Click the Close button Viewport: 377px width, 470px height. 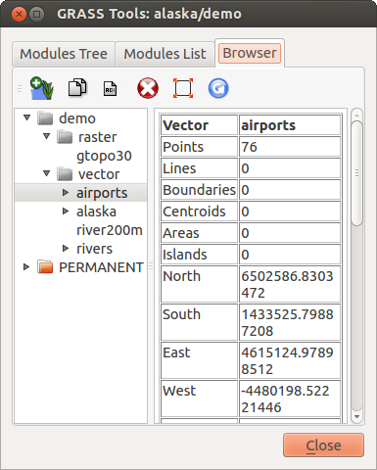(323, 446)
